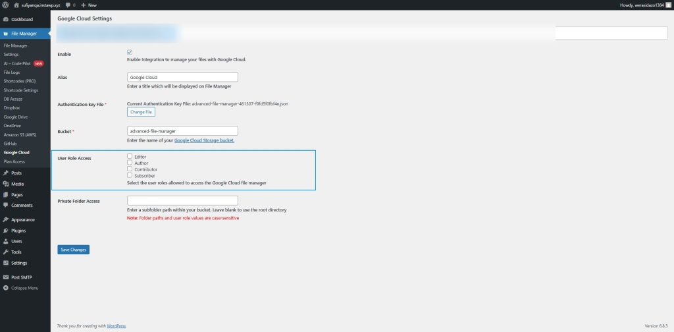Open Appearance via its brush icon

click(x=5, y=219)
